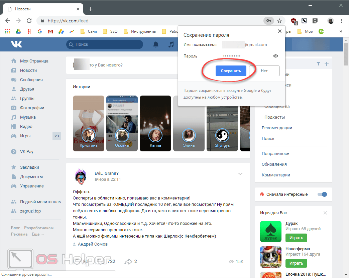Open 'Сообщения' in left sidebar
This screenshot has width=349, height=278.
(31, 80)
